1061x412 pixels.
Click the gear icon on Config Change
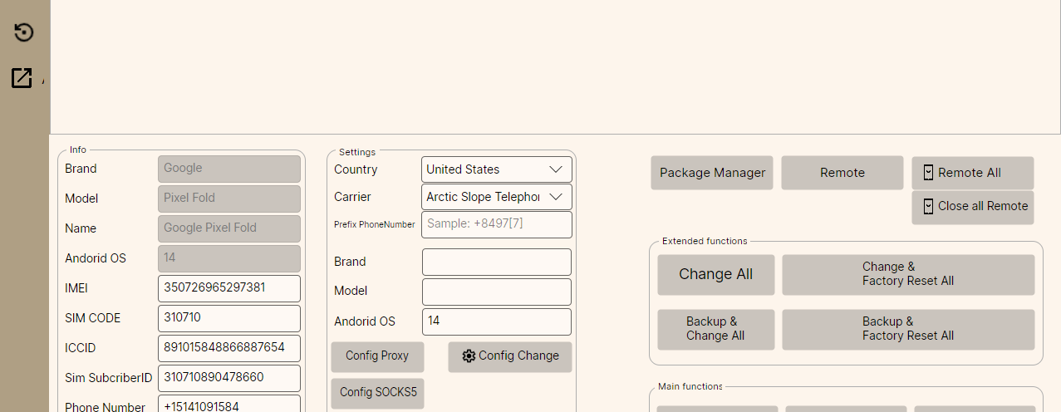[x=469, y=356]
